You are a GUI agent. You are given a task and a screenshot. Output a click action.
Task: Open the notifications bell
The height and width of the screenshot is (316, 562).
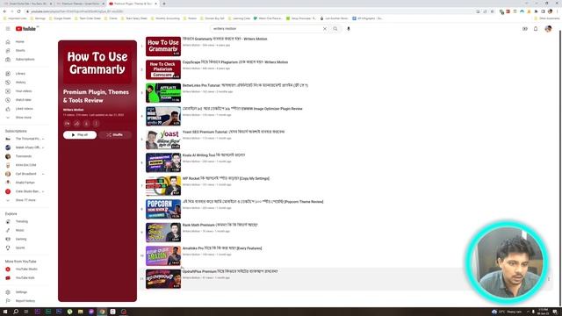coord(536,29)
